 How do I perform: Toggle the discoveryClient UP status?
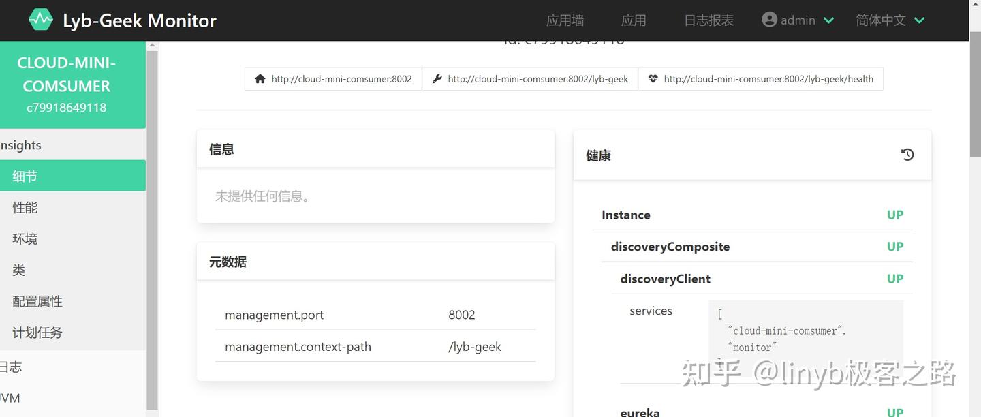pos(894,278)
